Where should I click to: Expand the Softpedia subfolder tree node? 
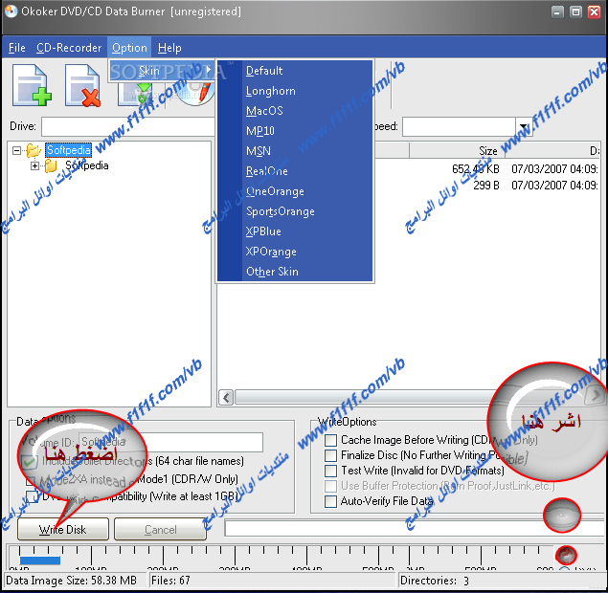[35, 166]
